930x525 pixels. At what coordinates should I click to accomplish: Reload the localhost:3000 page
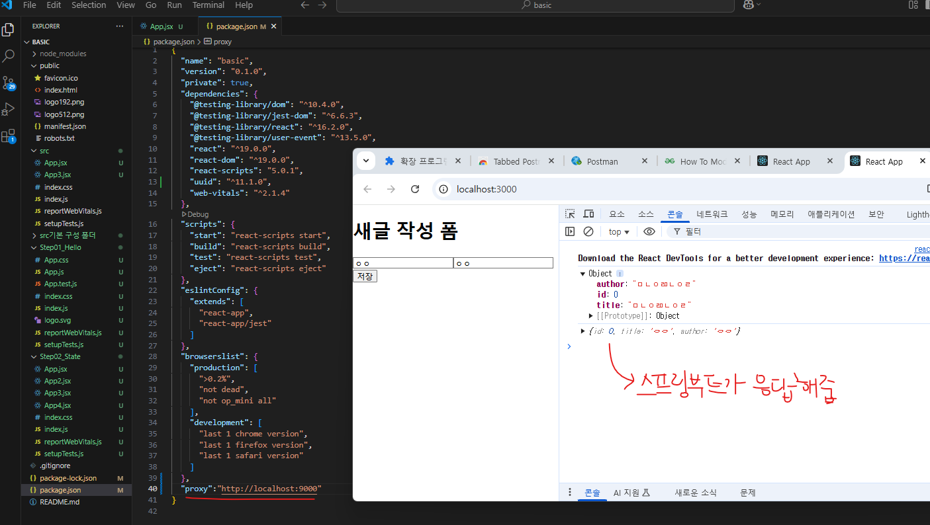tap(415, 189)
